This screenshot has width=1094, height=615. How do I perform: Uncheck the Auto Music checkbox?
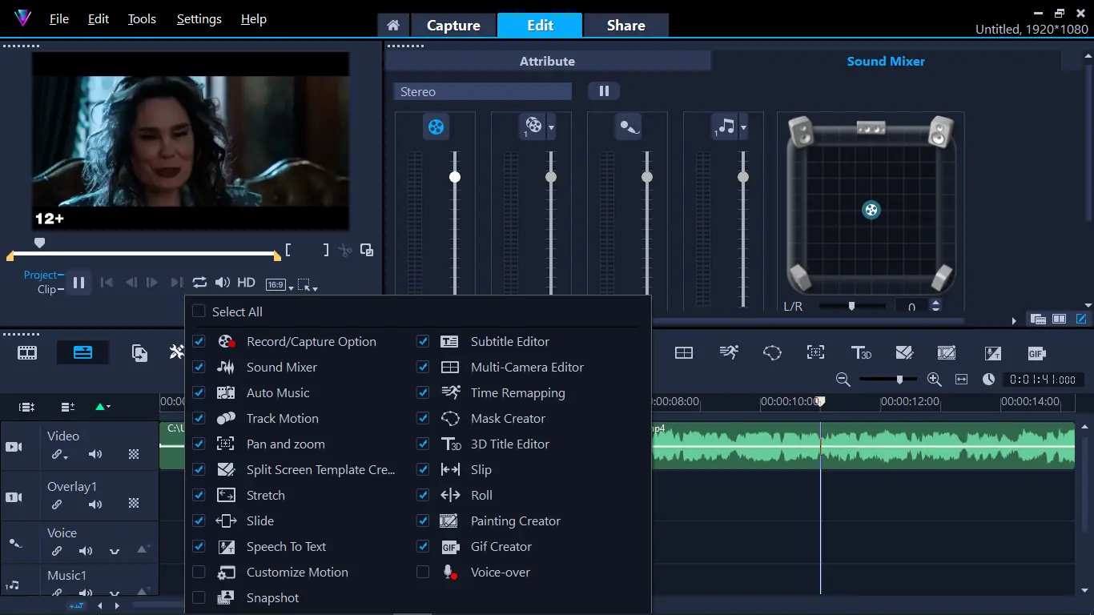(x=199, y=392)
